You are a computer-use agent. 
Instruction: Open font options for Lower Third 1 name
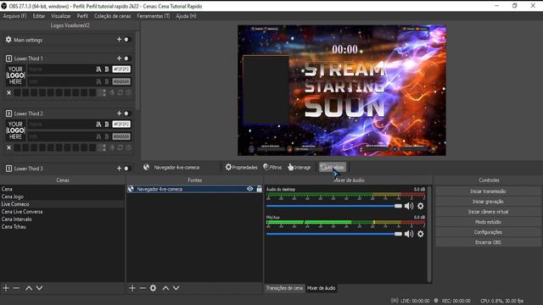point(98,69)
